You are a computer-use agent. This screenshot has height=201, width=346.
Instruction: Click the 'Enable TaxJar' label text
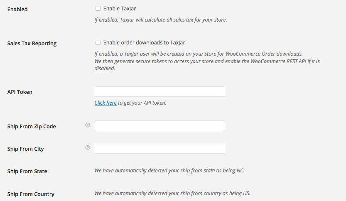[119, 9]
